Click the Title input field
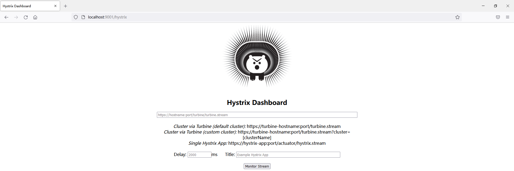The width and height of the screenshot is (514, 171). coord(288,155)
